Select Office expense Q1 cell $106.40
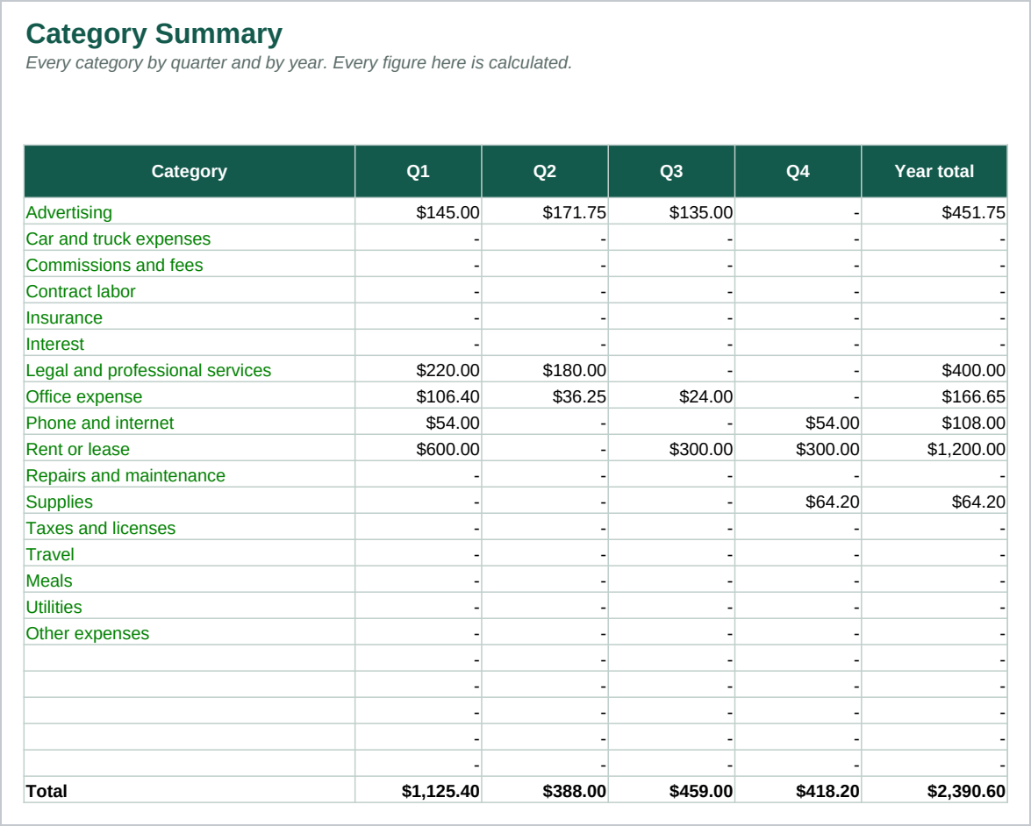Viewport: 1031px width, 826px height. pos(419,395)
